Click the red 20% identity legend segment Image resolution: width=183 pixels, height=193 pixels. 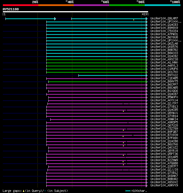(x=21, y=5)
